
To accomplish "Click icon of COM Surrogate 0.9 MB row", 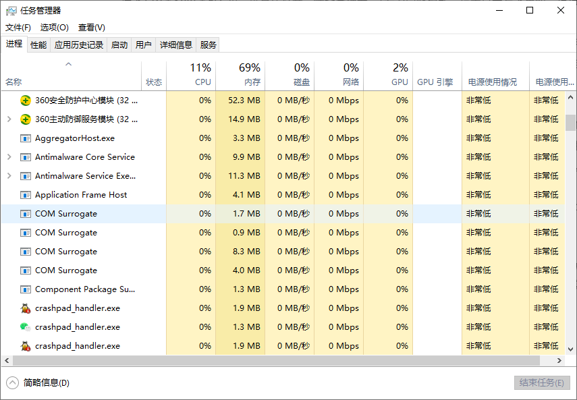I will [26, 233].
